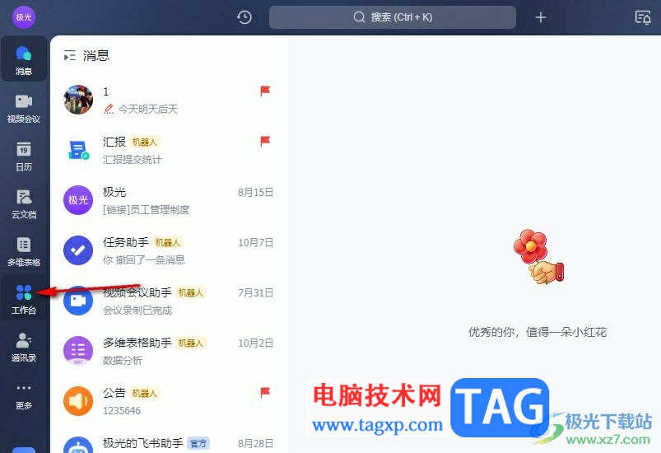Collapse the 消息 list panel toggle
This screenshot has width=661, height=453.
click(69, 56)
